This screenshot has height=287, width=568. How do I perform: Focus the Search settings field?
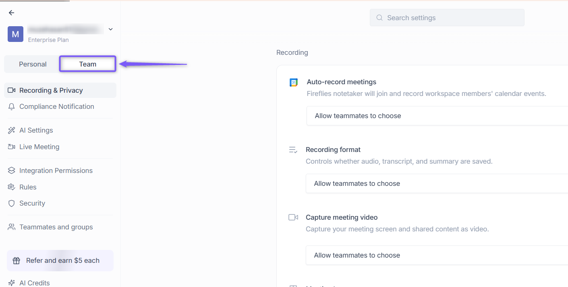point(447,18)
